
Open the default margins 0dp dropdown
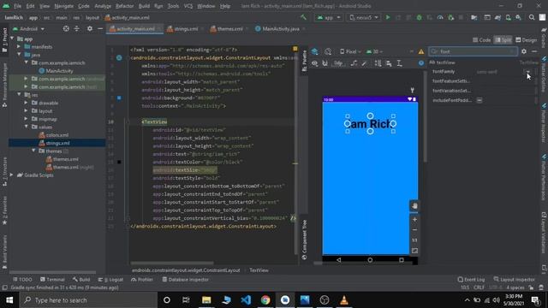[338, 63]
